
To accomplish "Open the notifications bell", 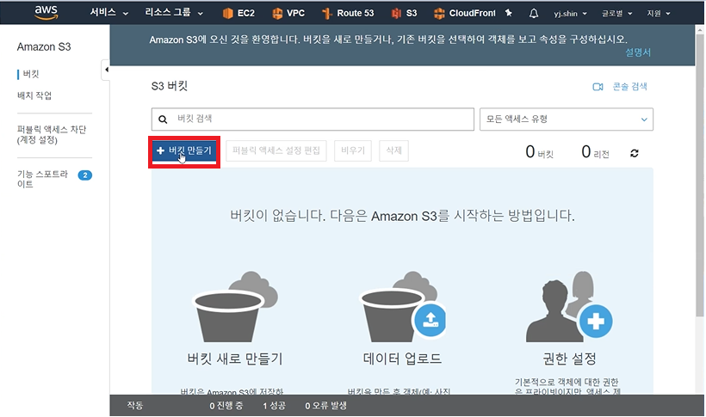I will coord(534,14).
